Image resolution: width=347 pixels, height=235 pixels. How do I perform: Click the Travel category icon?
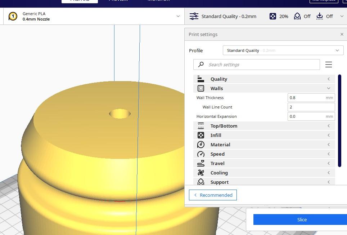coord(201,163)
